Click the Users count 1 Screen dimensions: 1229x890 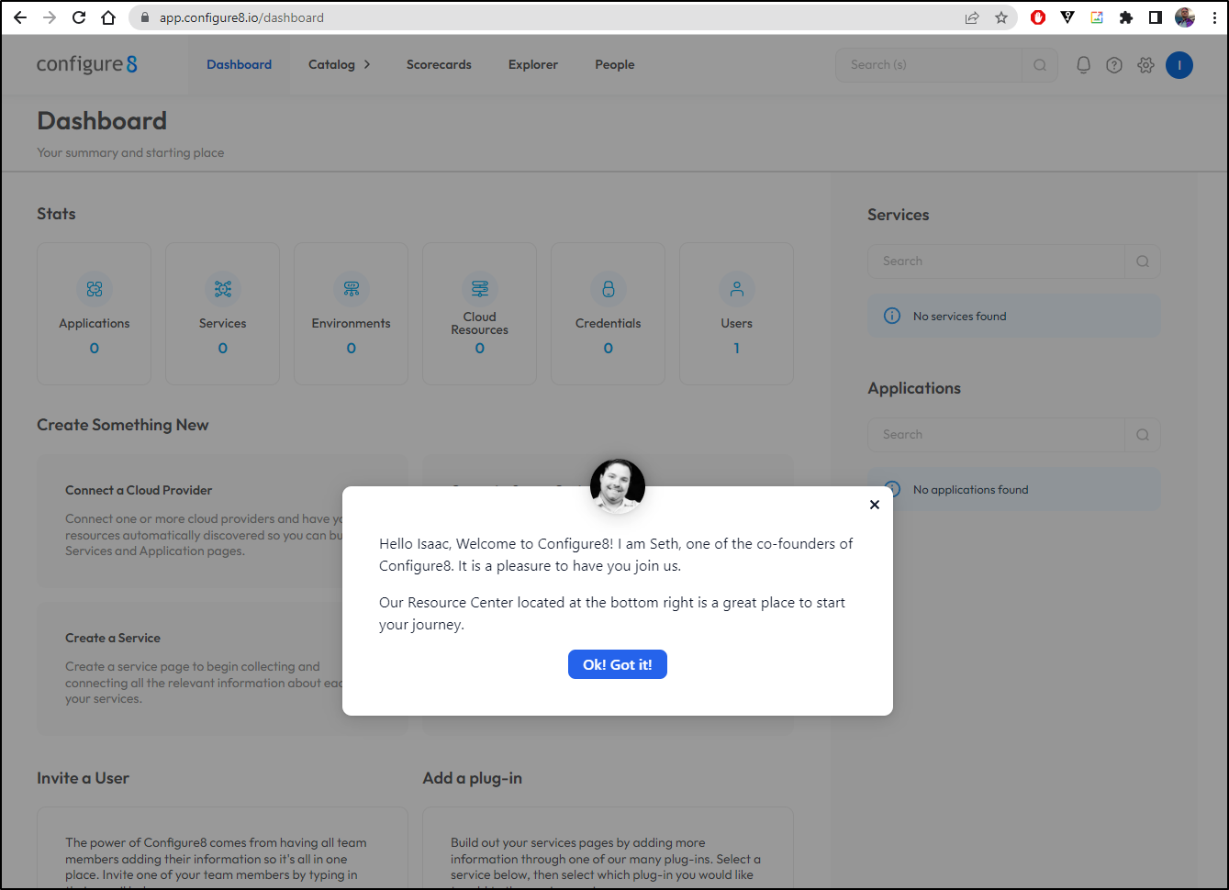click(737, 349)
